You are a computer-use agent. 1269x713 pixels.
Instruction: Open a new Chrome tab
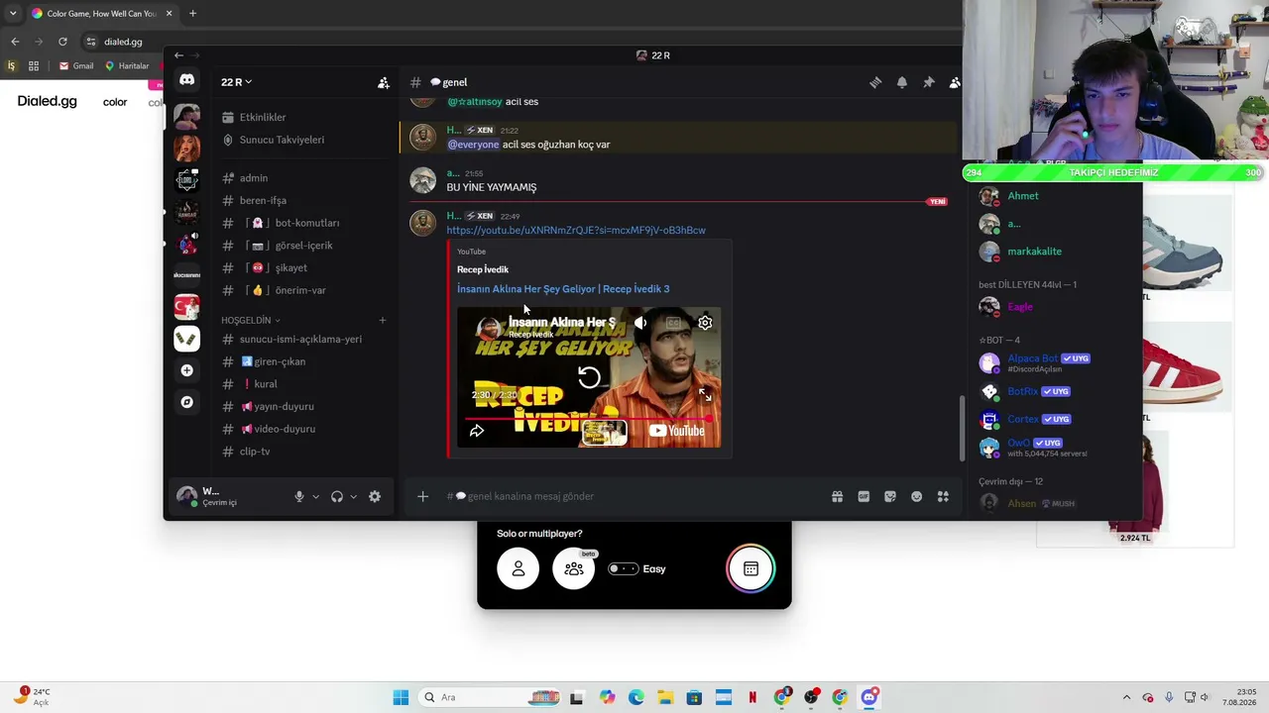(x=192, y=14)
